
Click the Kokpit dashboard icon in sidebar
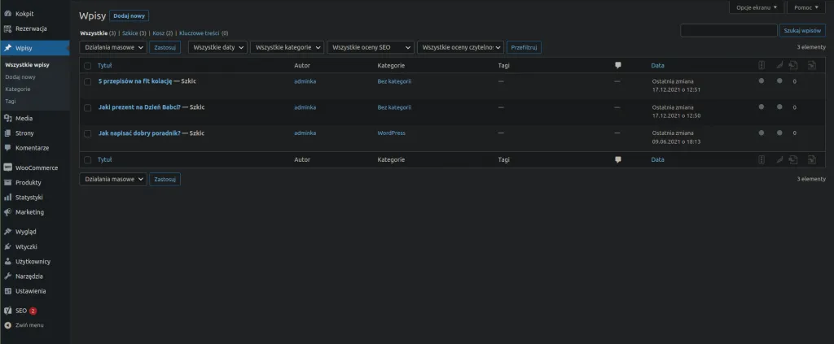[x=7, y=13]
